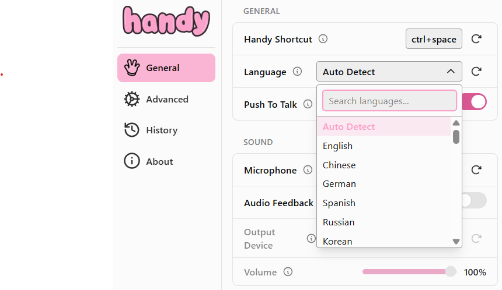Go to the About section
Viewport: 502px width, 290px height.
pyautogui.click(x=159, y=161)
